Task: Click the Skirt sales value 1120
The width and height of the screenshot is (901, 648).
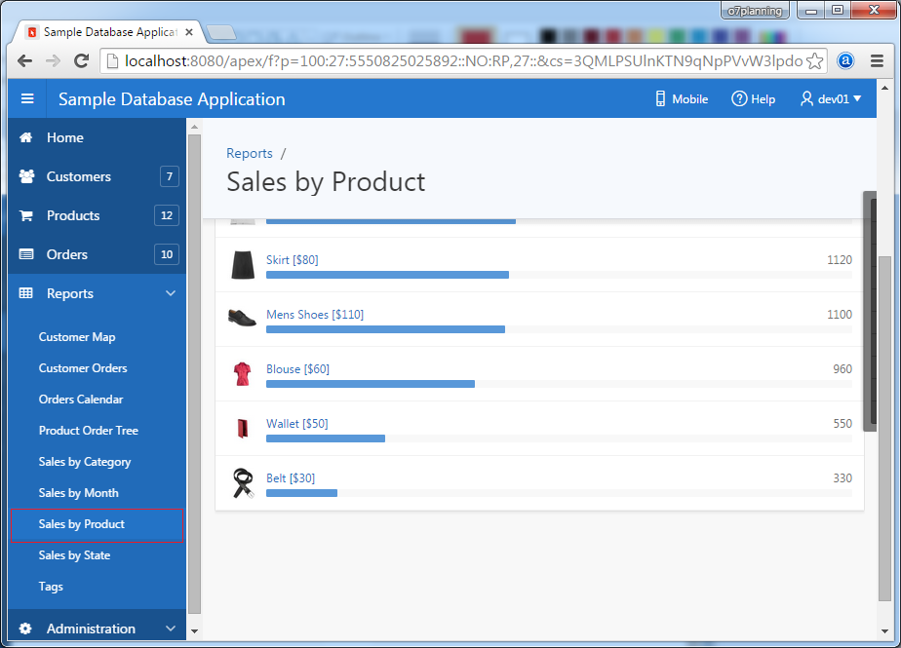Action: [839, 259]
